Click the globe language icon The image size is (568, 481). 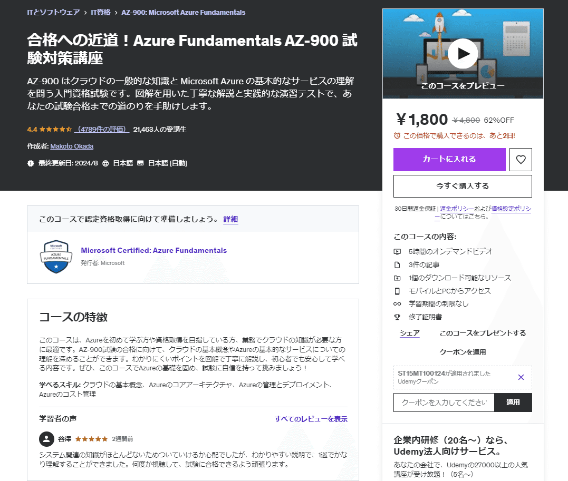tap(105, 163)
